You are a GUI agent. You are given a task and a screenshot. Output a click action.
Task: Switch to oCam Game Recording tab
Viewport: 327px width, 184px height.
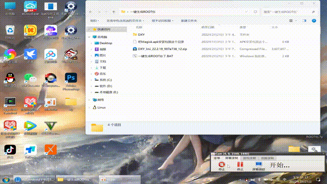[x=249, y=158]
